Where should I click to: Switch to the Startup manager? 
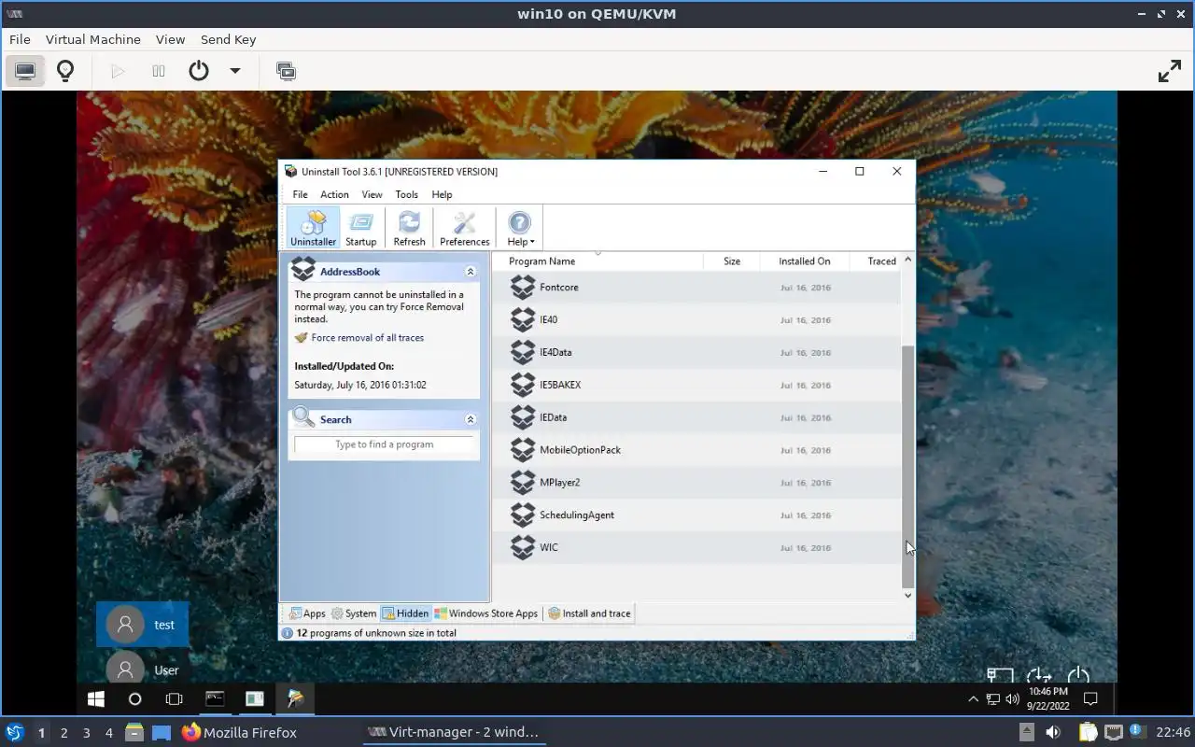360,228
